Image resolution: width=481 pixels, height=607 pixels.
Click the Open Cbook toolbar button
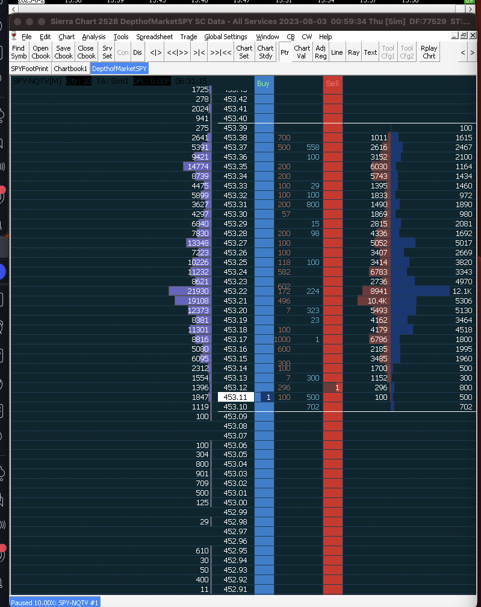click(40, 52)
